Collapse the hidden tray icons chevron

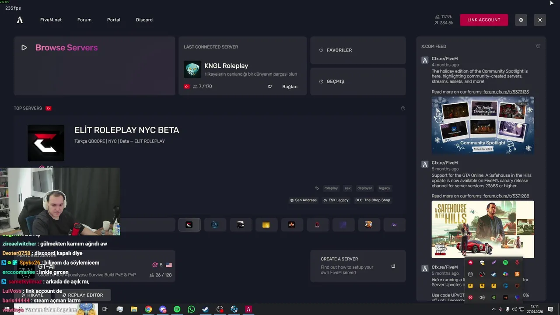(493, 309)
